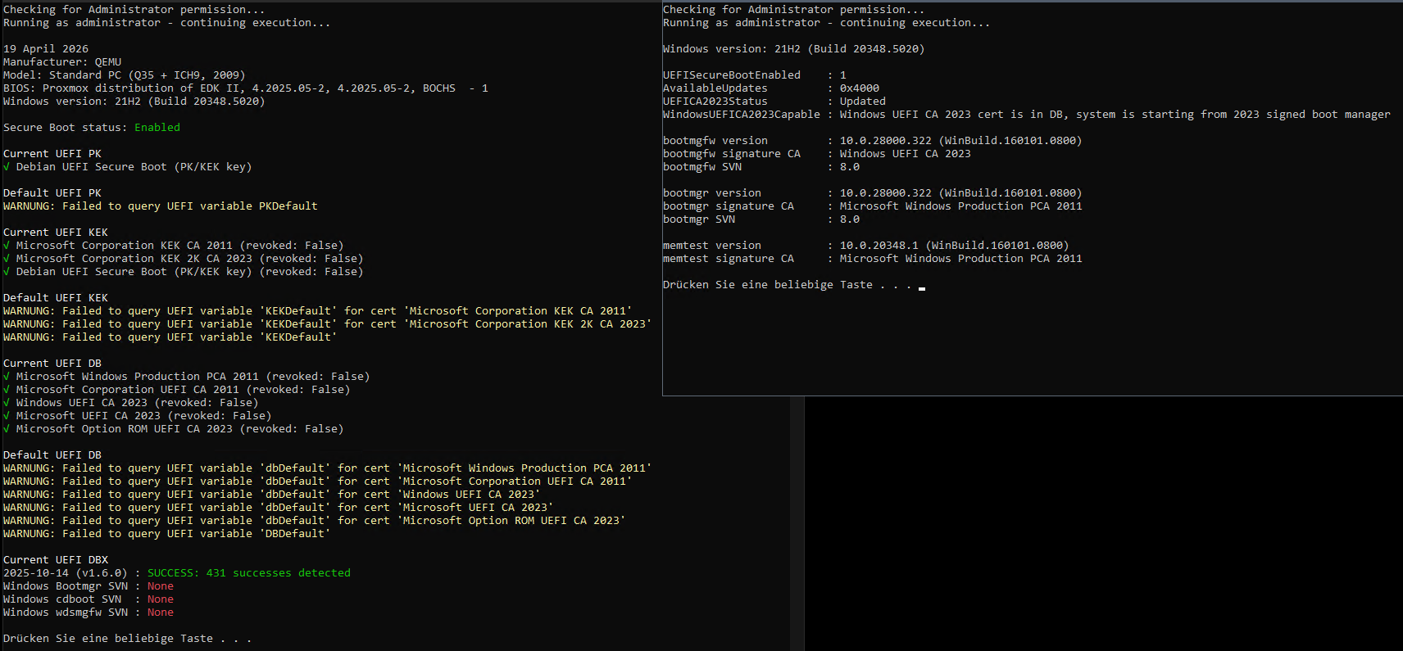Screen dimensions: 1403x651
Task: Click the 'Default UEFI PK' heading
Action: point(52,193)
